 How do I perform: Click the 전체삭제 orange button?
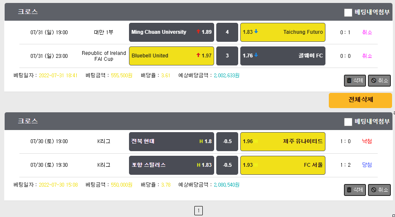(x=360, y=100)
